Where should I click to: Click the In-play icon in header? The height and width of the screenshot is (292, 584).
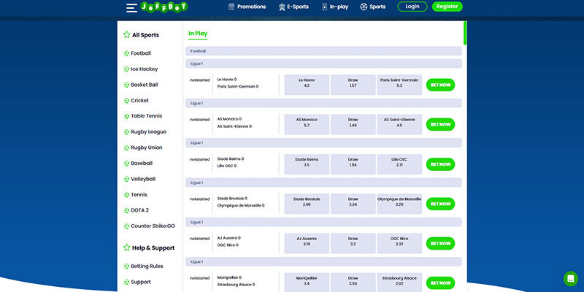point(324,7)
